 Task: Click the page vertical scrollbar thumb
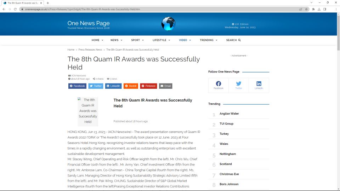(338, 33)
